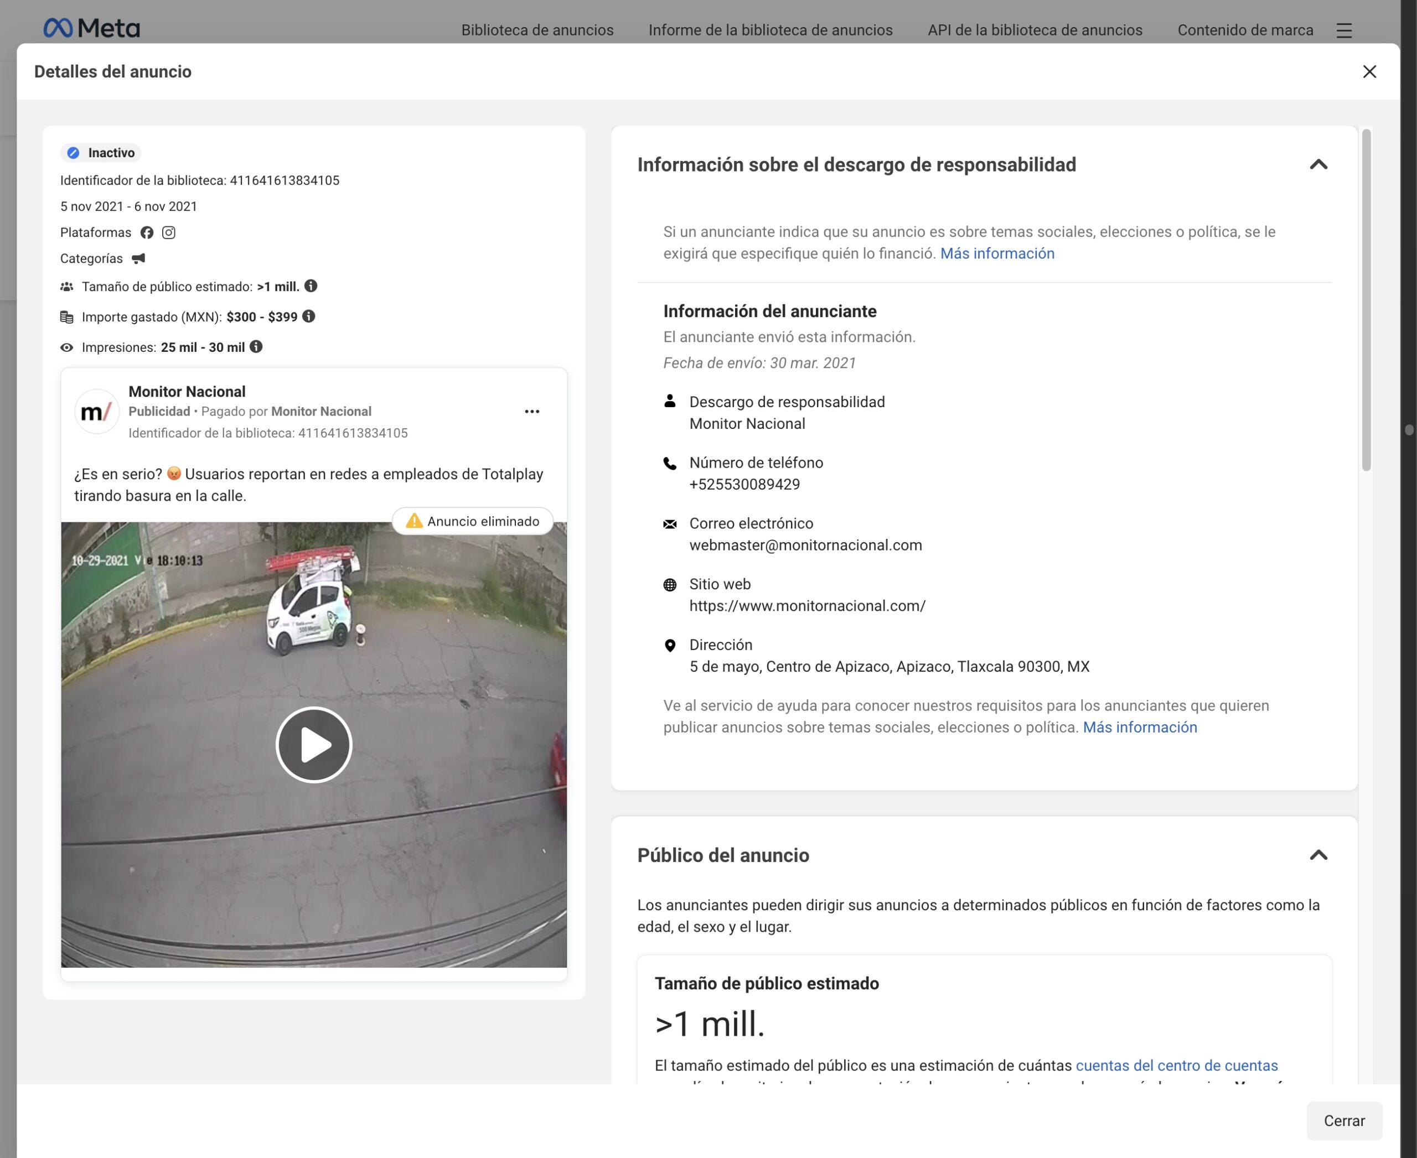Click the people icon beside Tamaño de público
Viewport: 1417px width, 1158px height.
pyautogui.click(x=67, y=287)
